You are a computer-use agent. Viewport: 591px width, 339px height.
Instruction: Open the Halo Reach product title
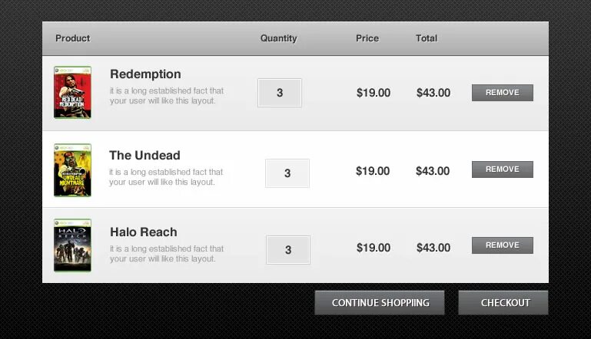144,232
